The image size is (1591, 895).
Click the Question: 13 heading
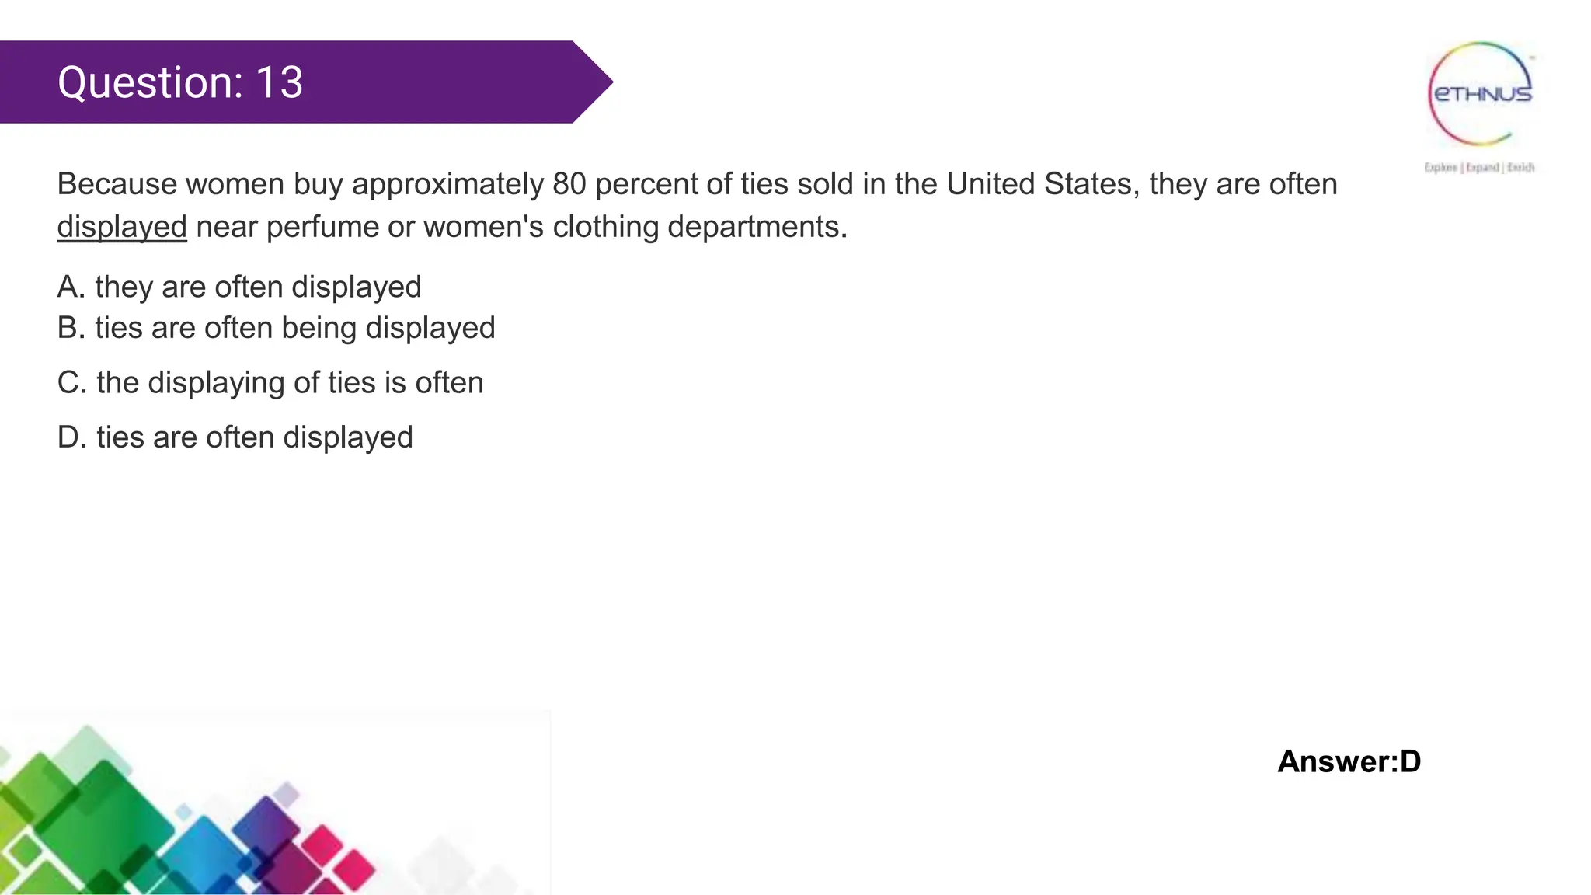click(x=180, y=82)
